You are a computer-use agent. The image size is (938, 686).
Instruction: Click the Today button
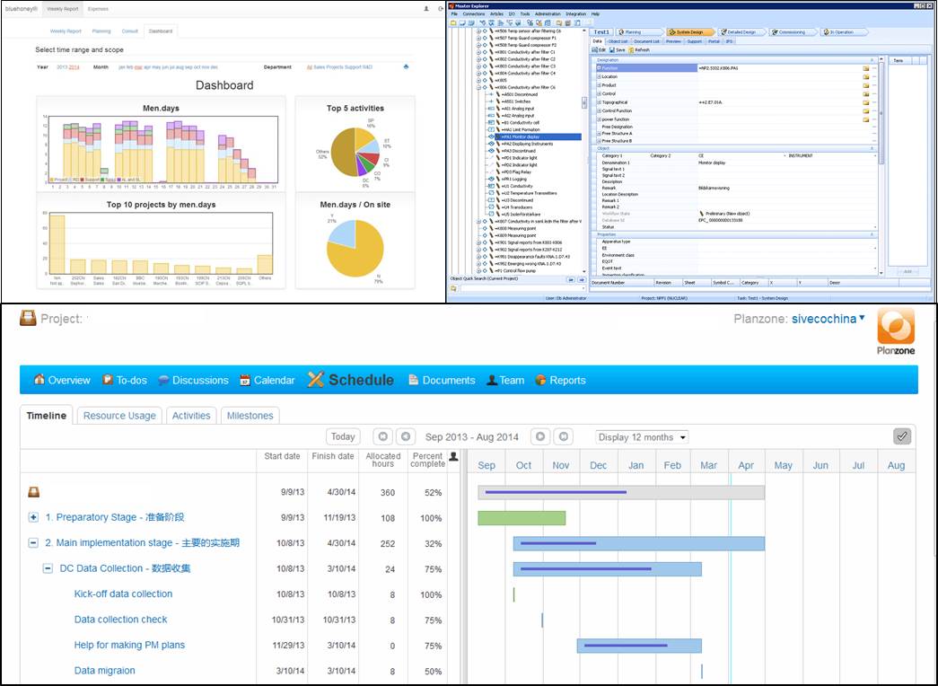343,435
